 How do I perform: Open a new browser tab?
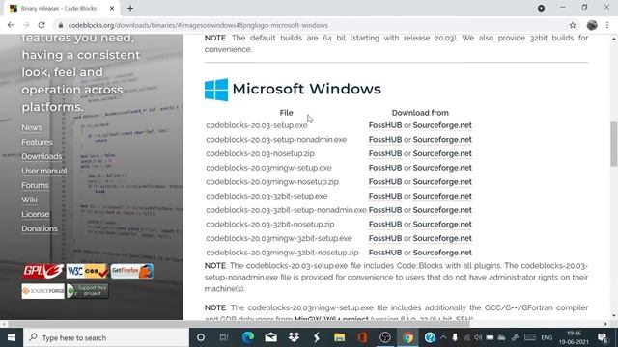click(130, 8)
